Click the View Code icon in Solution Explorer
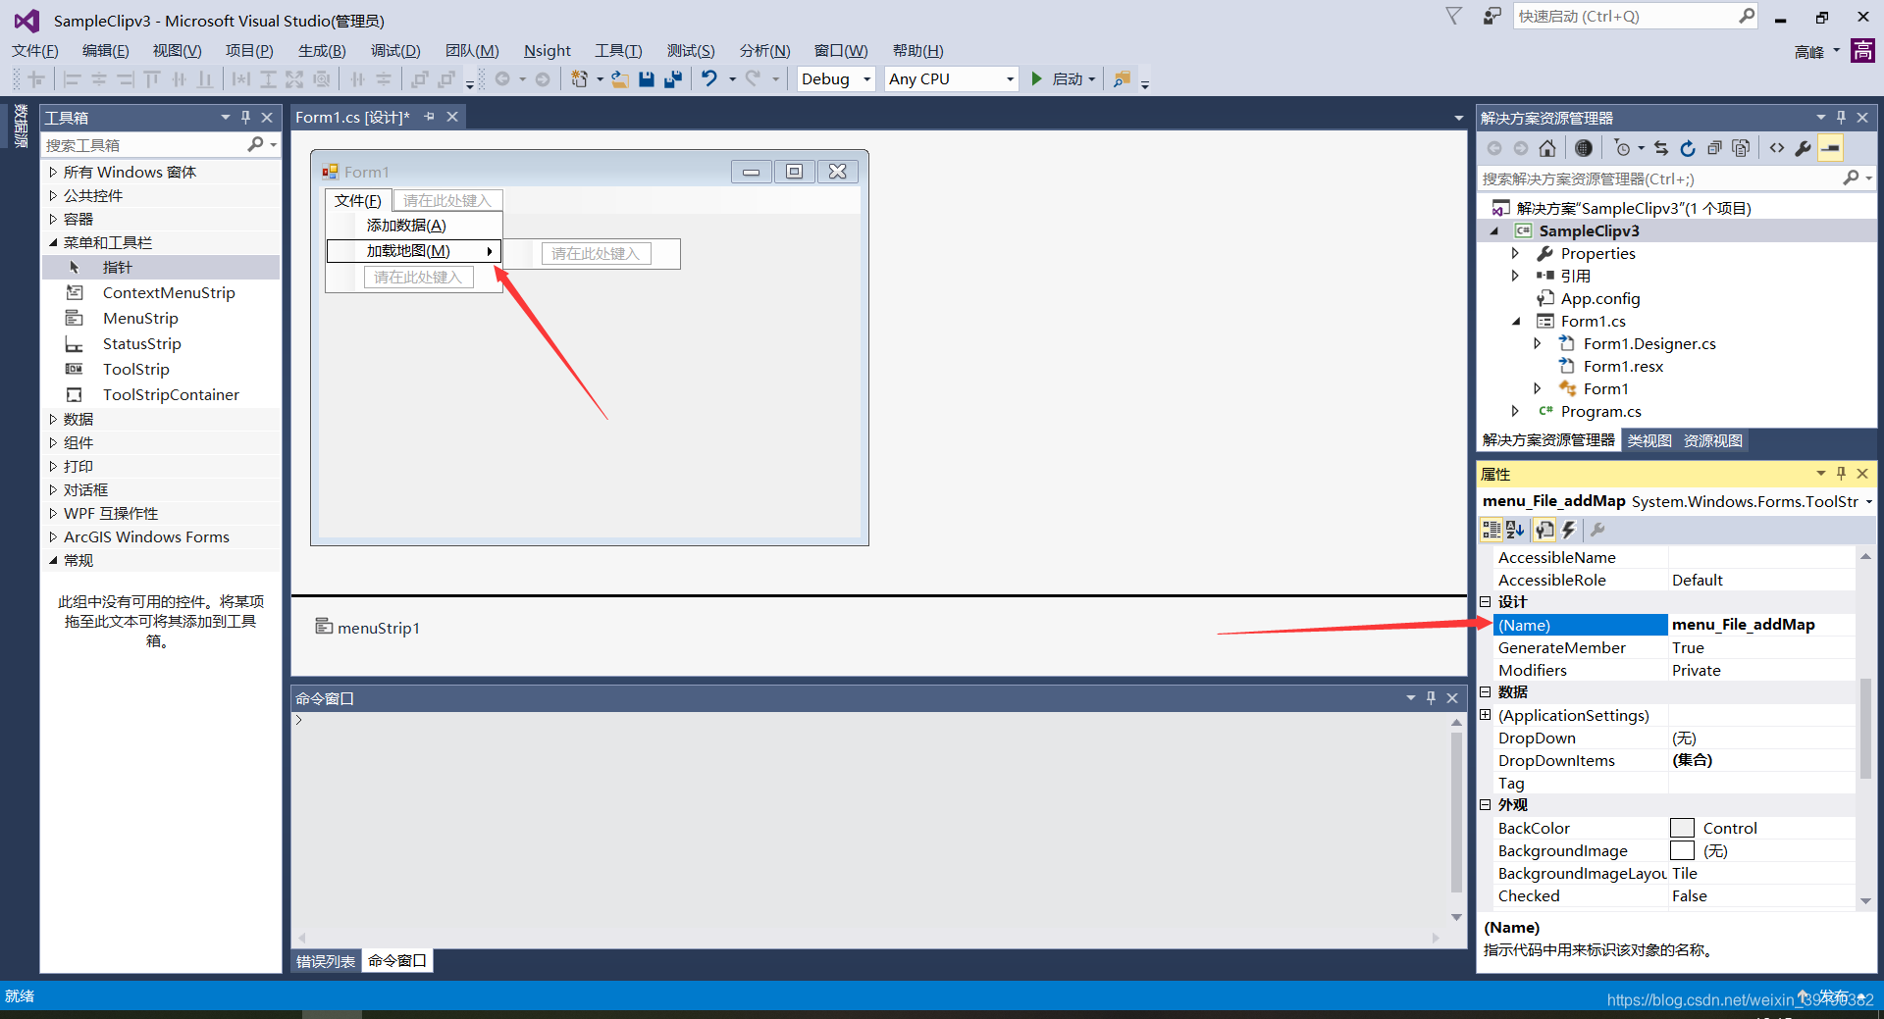1884x1019 pixels. tap(1777, 148)
